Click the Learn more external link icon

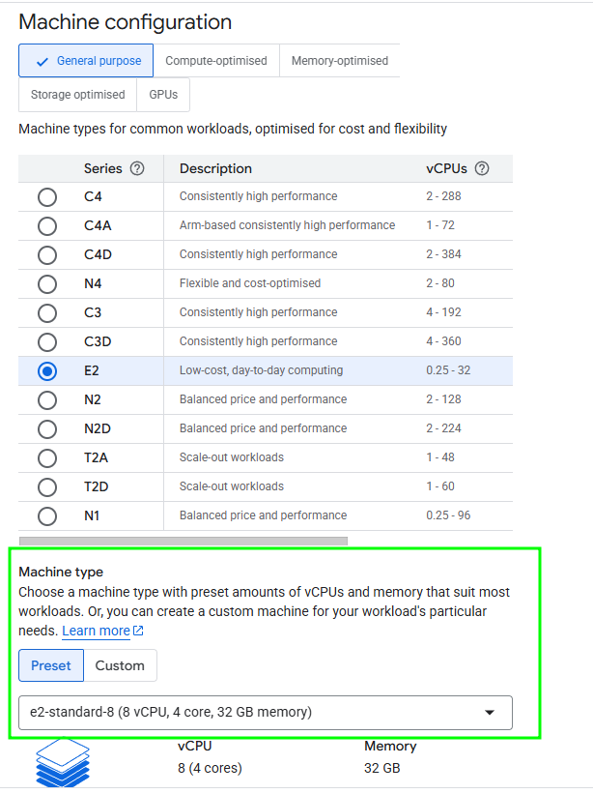tap(138, 632)
